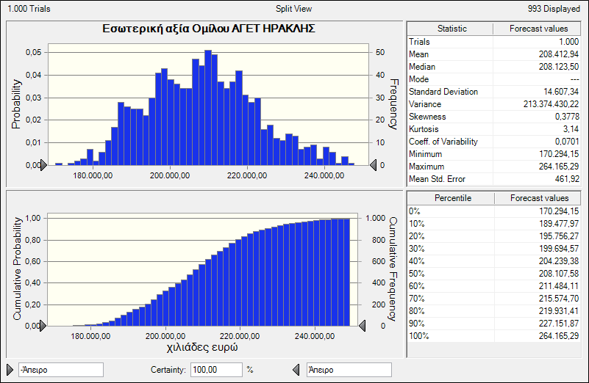This screenshot has width=589, height=383.
Task: Select the Kurtosis value 3,14
Action: tap(571, 129)
